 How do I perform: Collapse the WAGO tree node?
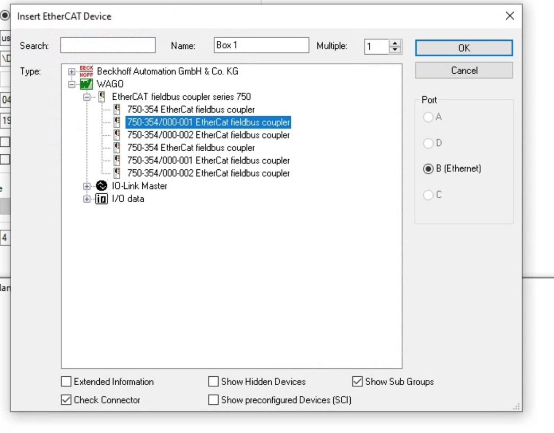pos(72,84)
